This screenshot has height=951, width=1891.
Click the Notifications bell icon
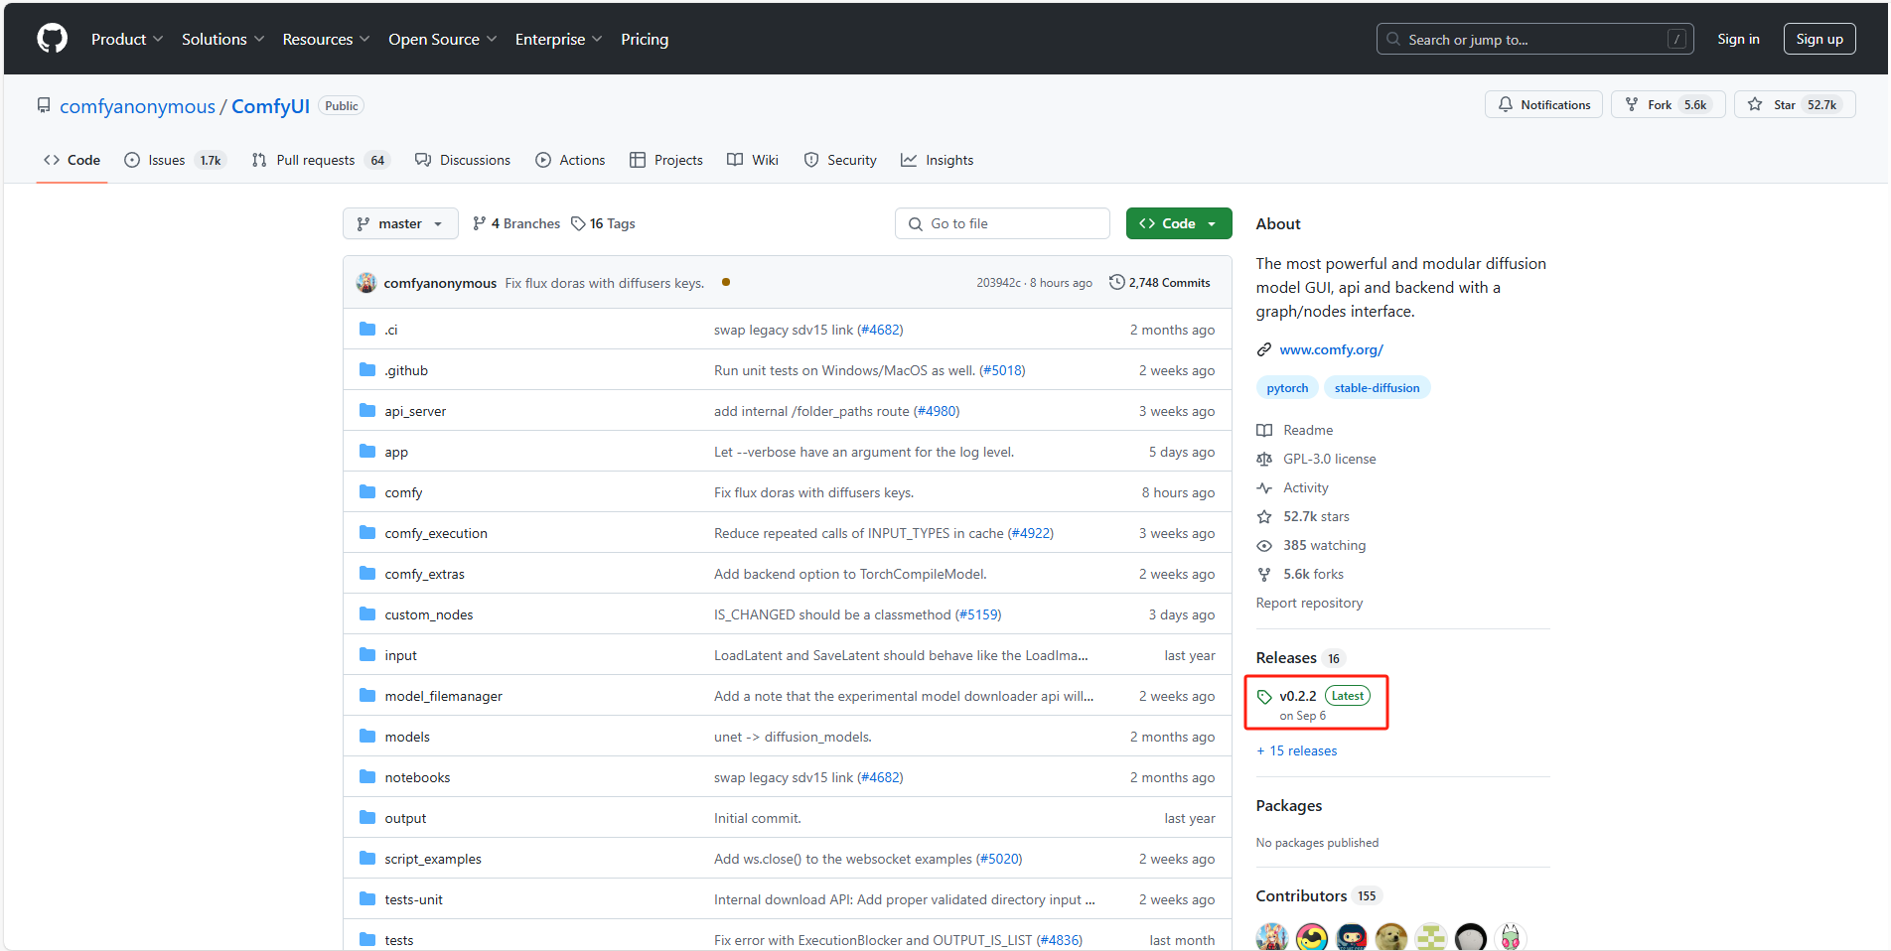click(1506, 104)
